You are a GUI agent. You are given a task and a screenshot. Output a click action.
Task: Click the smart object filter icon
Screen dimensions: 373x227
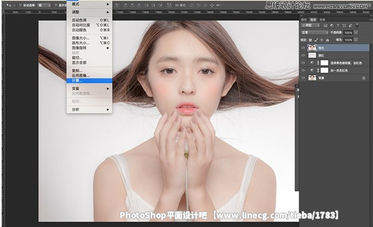tap(350, 25)
